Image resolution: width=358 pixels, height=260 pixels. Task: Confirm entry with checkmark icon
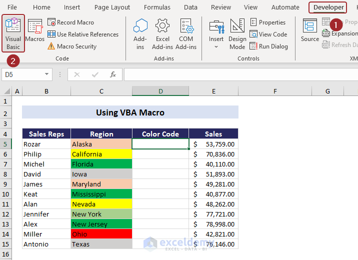(95, 74)
